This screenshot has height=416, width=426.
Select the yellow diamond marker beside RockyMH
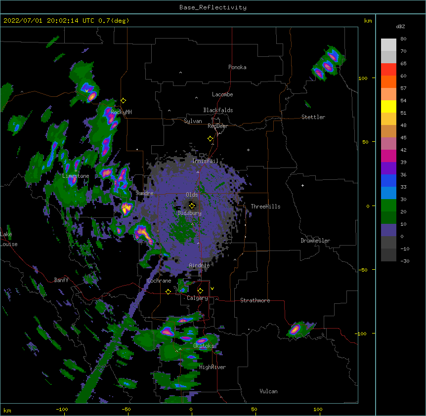(124, 101)
